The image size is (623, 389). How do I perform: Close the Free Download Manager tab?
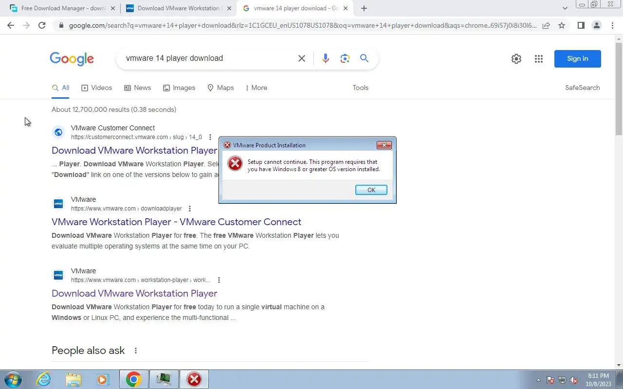click(113, 8)
